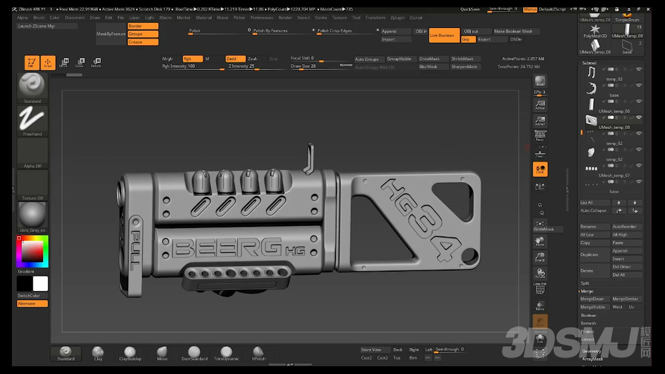Screen dimensions: 665x374
Task: Select the hPolish brush at bottom
Action: pyautogui.click(x=258, y=353)
